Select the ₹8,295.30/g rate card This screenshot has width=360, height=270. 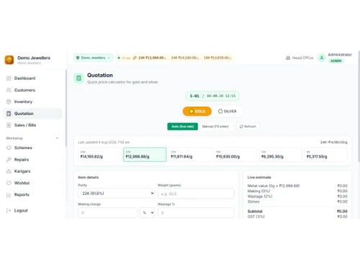(x=280, y=155)
